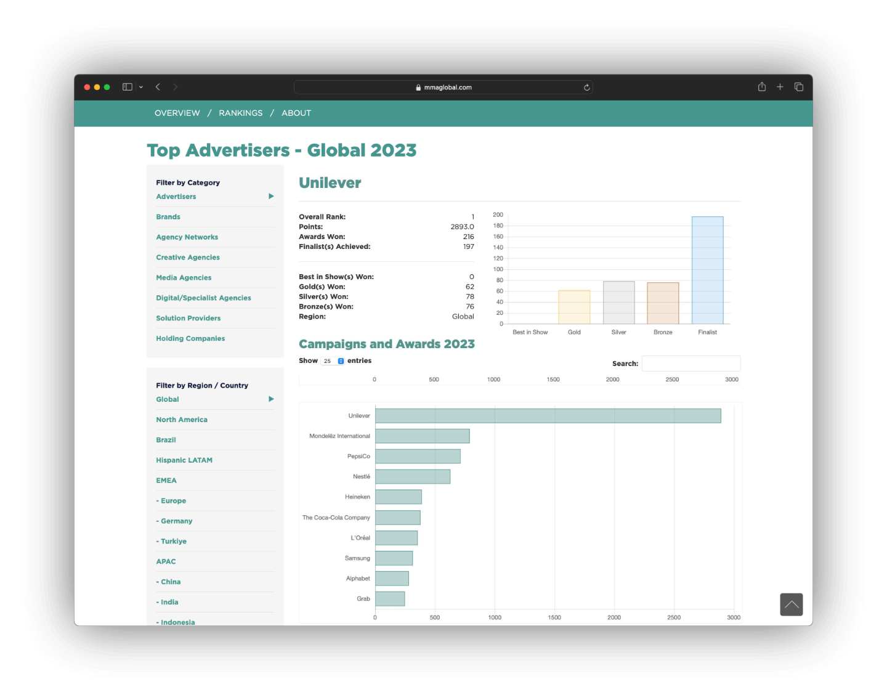Select the Creative Agencies category link
The image size is (887, 700).
[x=188, y=258]
